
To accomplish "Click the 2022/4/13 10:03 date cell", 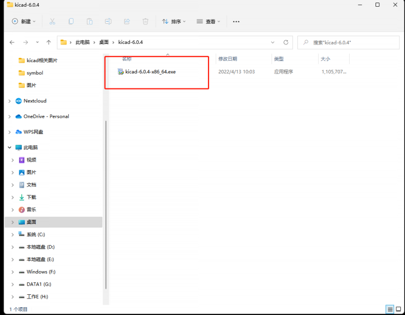I will (236, 72).
